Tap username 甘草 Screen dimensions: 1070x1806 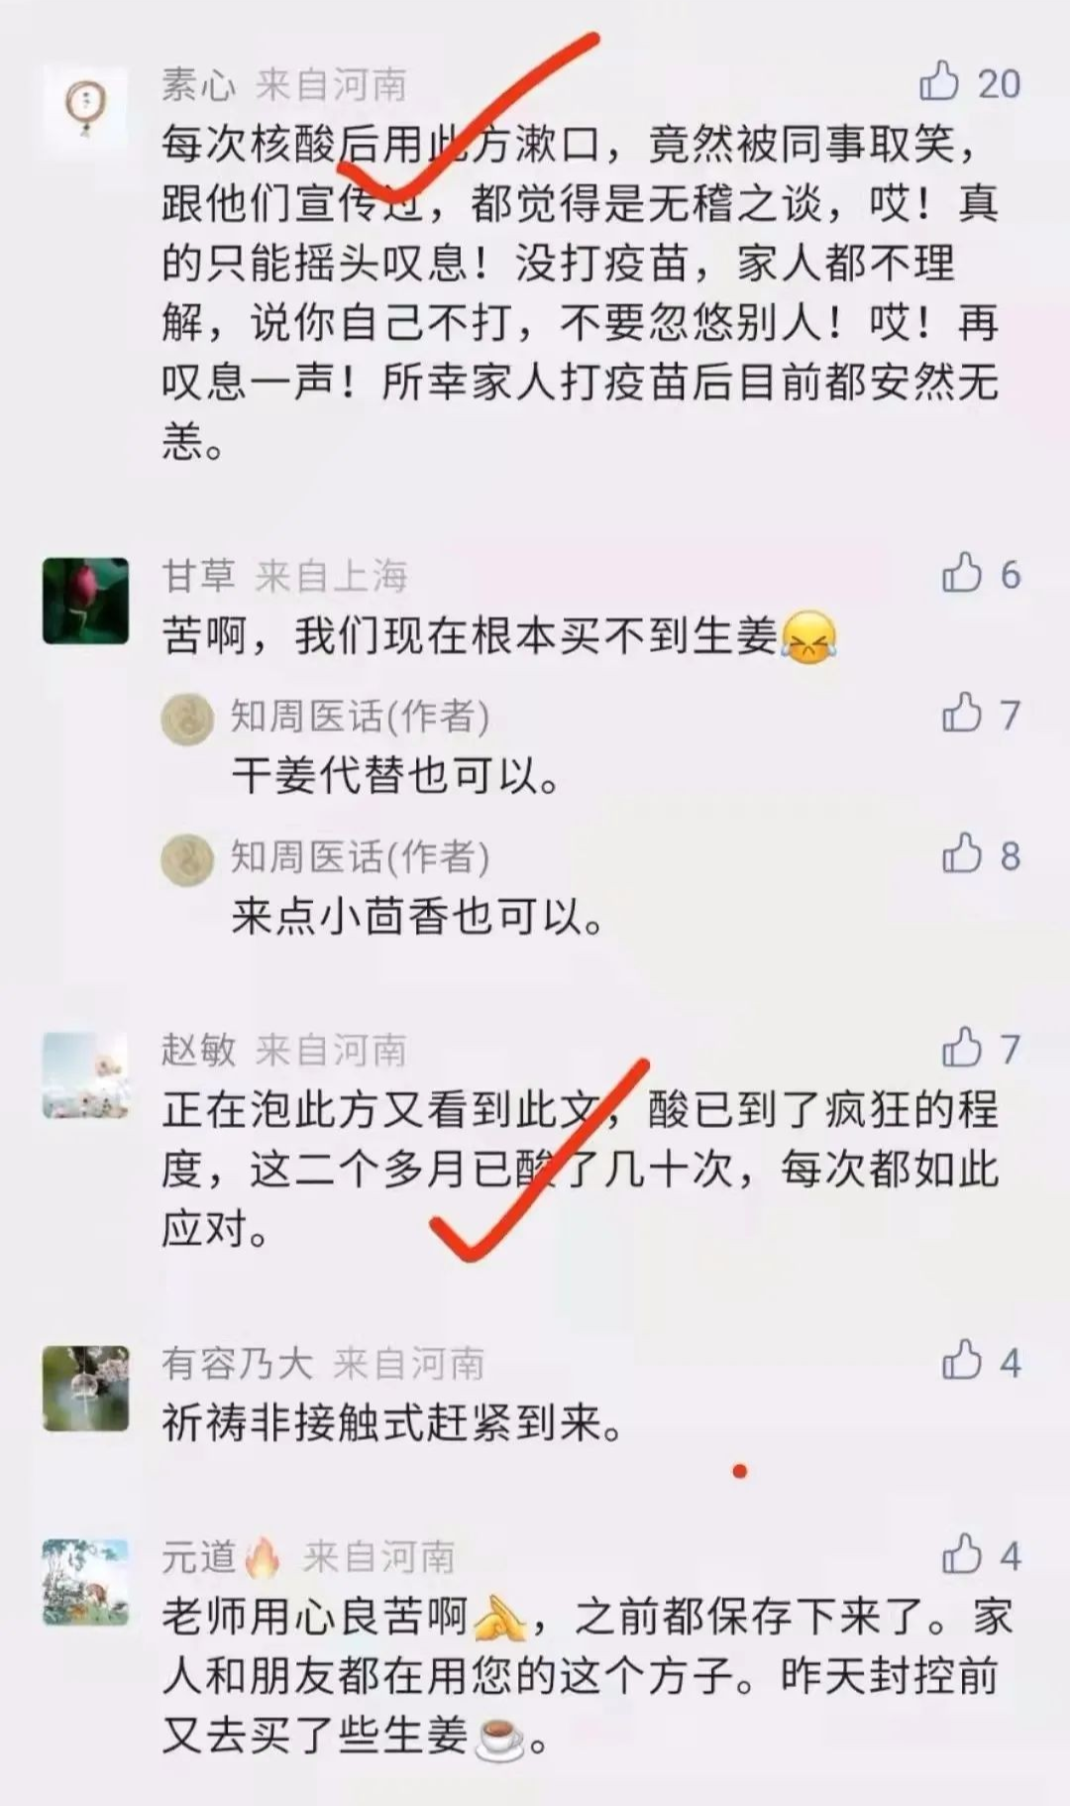[x=199, y=576]
